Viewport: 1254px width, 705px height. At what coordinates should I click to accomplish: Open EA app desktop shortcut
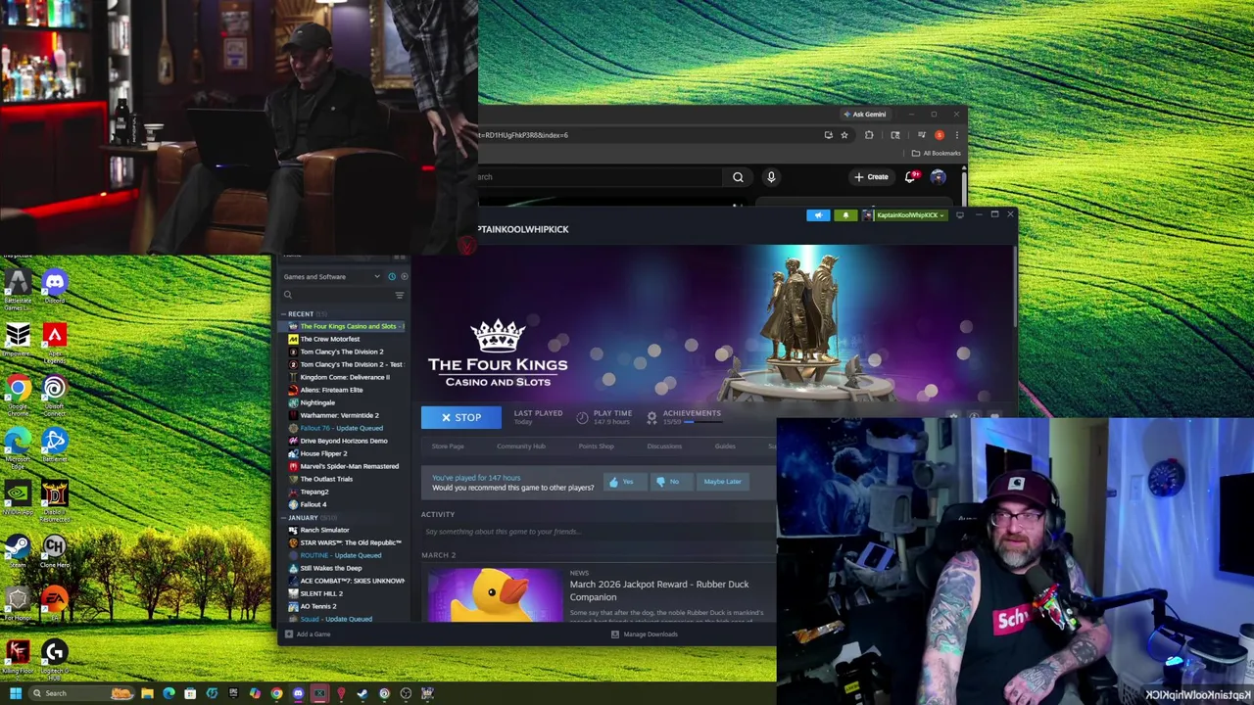[54, 600]
